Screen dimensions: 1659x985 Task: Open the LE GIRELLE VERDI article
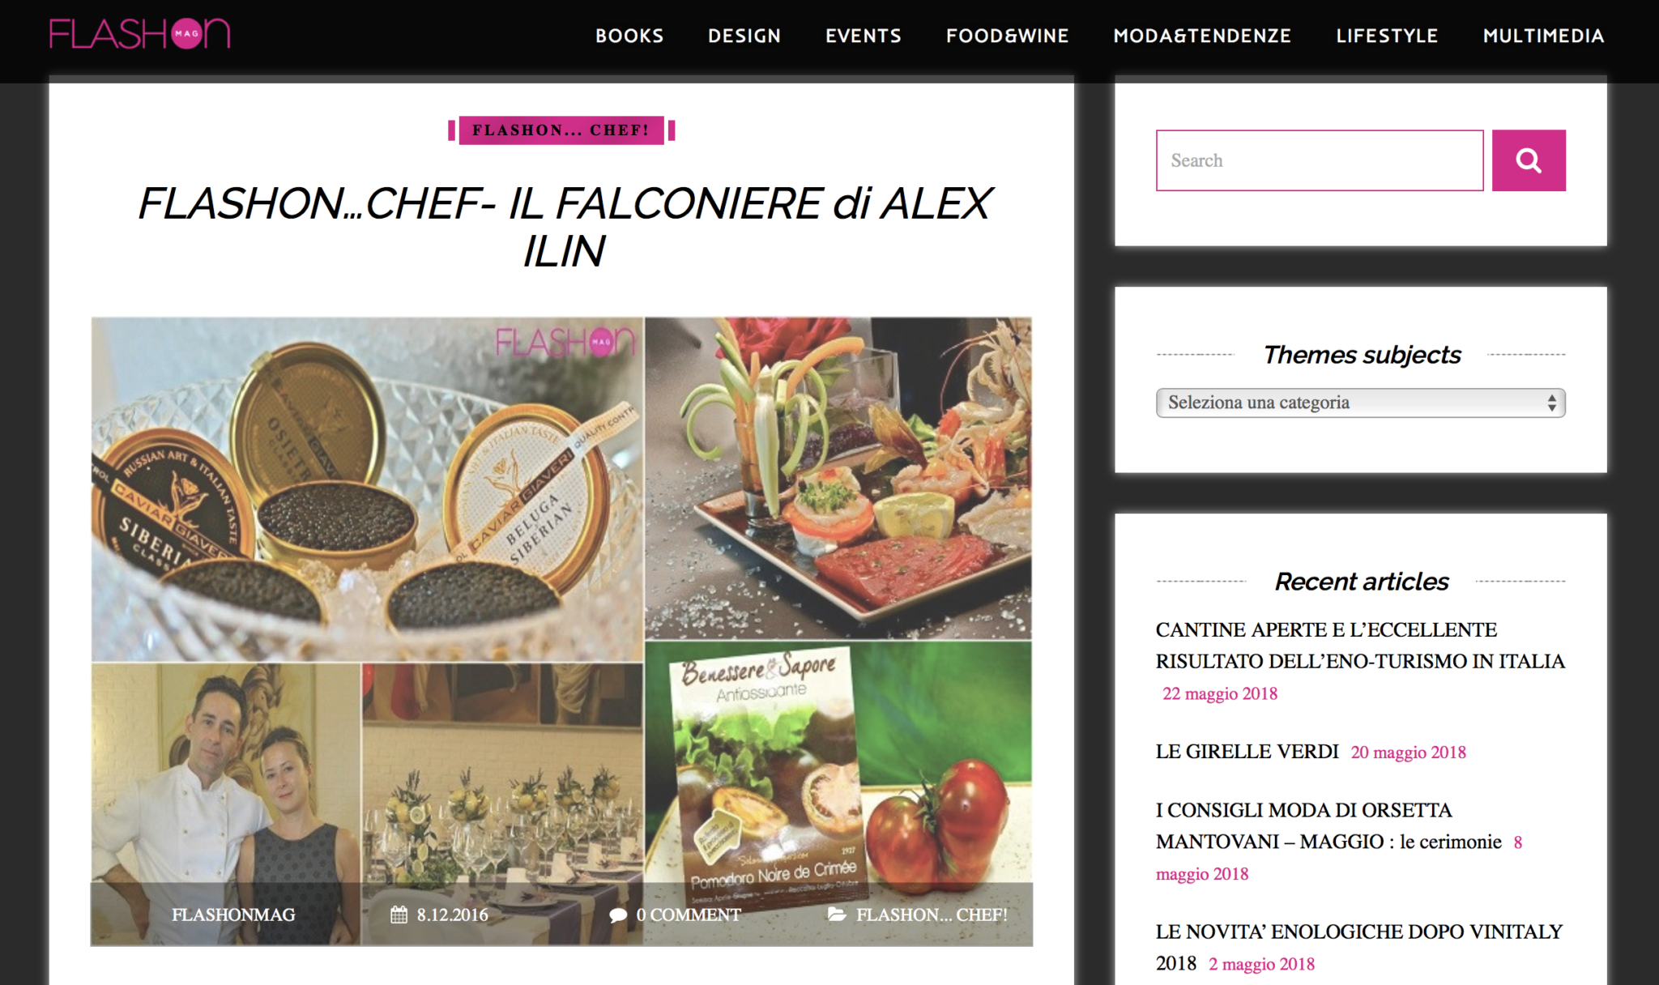pyautogui.click(x=1247, y=752)
